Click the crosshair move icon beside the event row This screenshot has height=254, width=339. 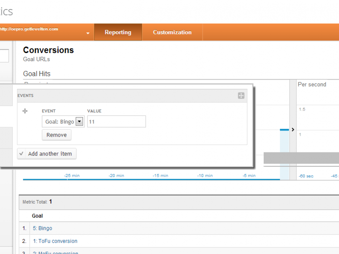(25, 111)
